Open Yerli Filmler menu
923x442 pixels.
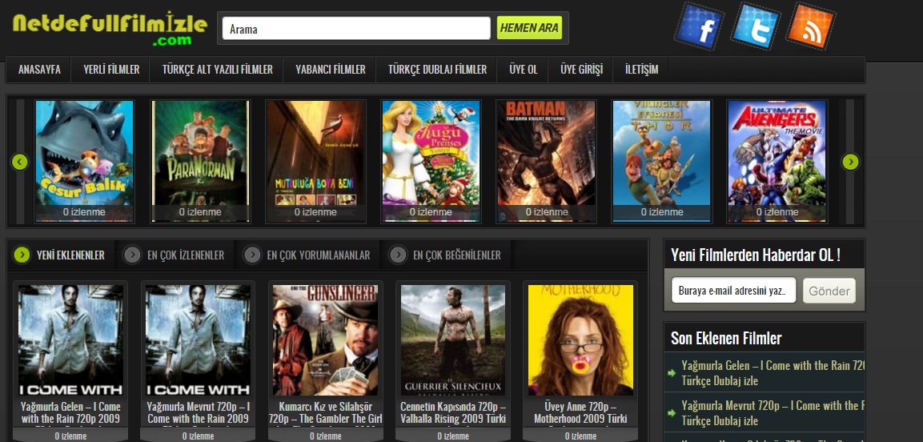111,70
